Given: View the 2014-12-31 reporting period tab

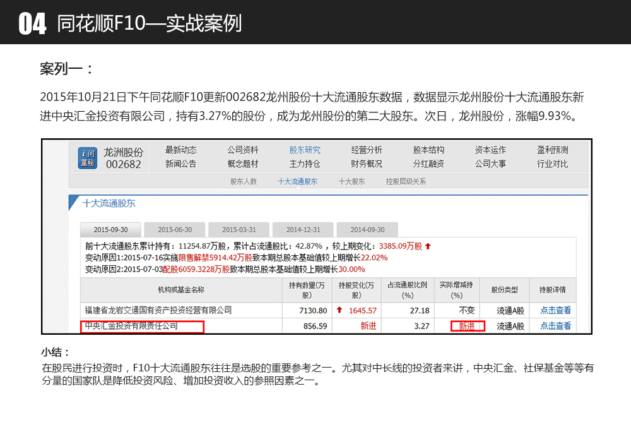Looking at the screenshot, I should click(x=303, y=230).
